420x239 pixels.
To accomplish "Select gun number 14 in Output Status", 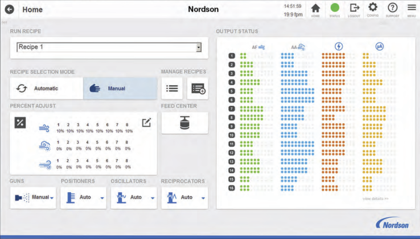I will point(232,170).
